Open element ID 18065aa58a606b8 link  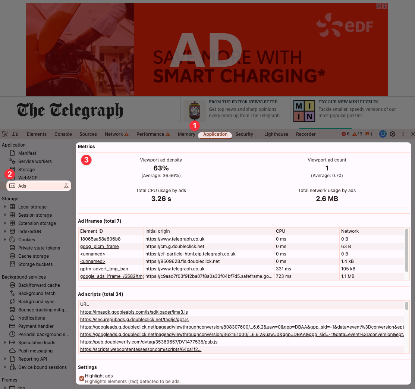pyautogui.click(x=100, y=239)
